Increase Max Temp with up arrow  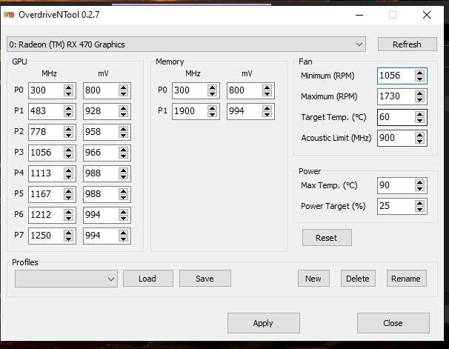[420, 183]
